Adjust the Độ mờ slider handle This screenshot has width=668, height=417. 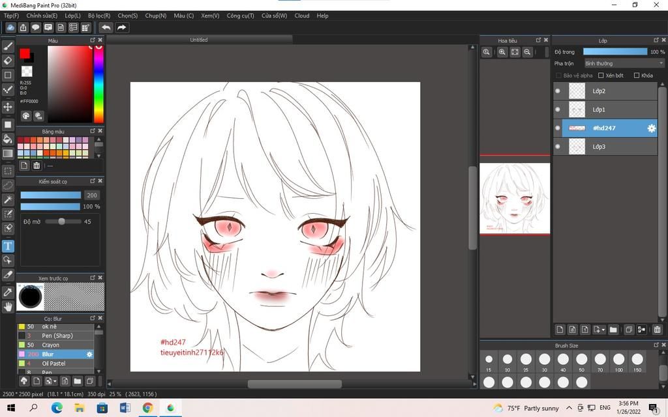tap(62, 222)
